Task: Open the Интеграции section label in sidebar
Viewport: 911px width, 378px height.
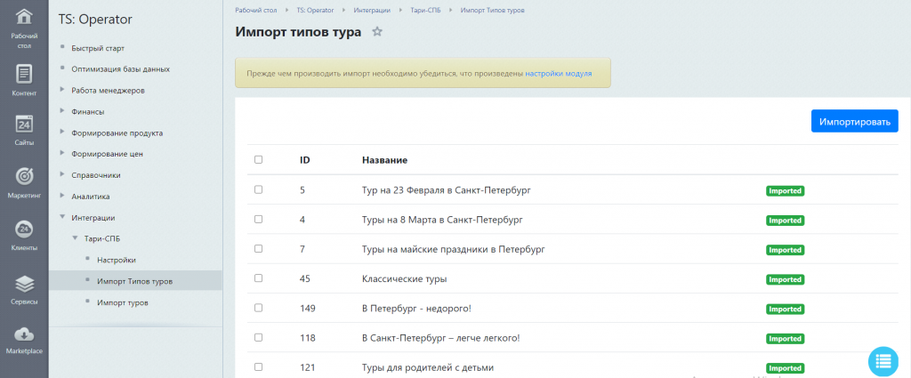Action: coord(93,218)
